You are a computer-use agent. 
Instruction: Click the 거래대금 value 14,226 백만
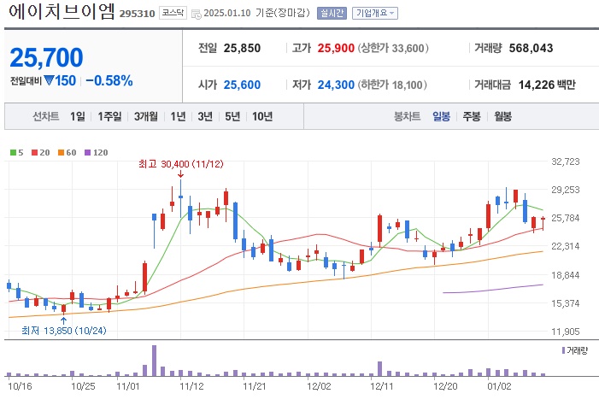coord(547,85)
